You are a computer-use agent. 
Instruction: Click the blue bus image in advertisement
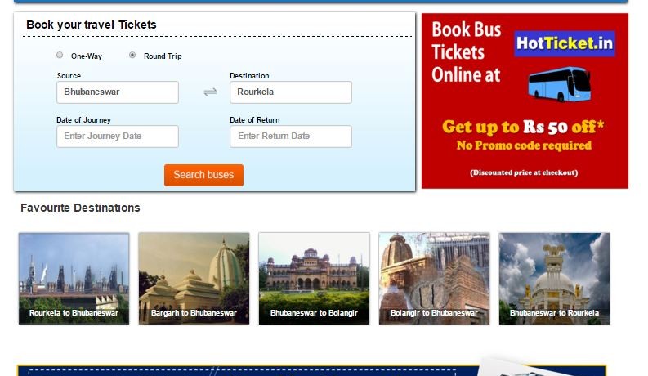[560, 84]
